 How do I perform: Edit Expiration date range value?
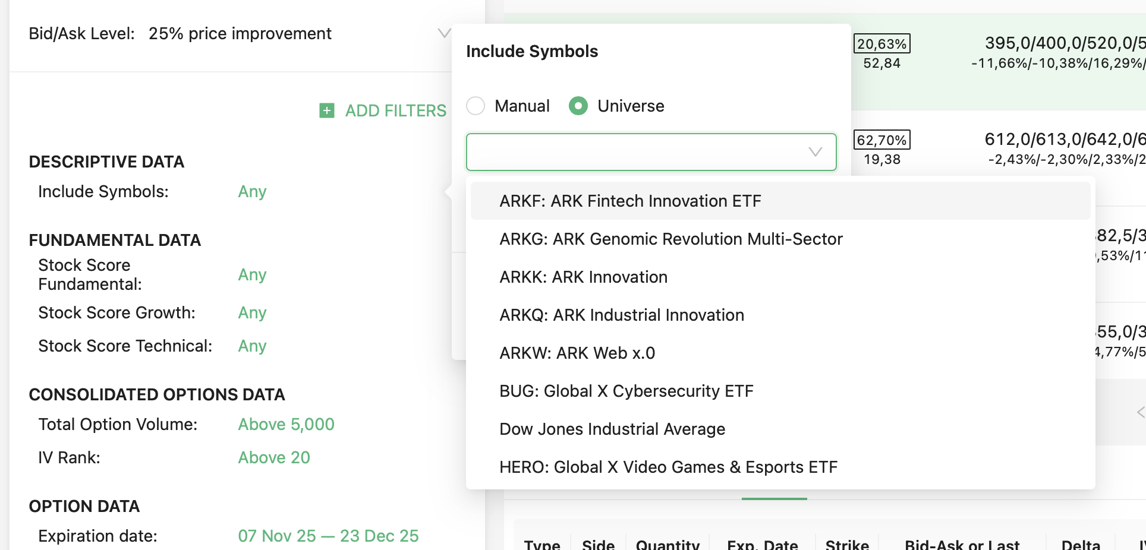pos(328,536)
